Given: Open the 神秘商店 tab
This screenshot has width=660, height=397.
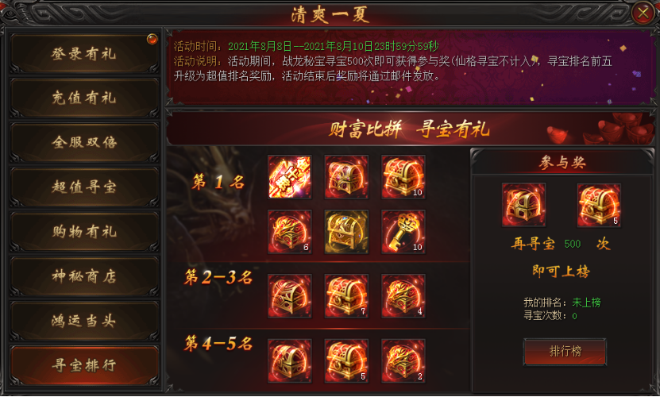Looking at the screenshot, I should 84,276.
